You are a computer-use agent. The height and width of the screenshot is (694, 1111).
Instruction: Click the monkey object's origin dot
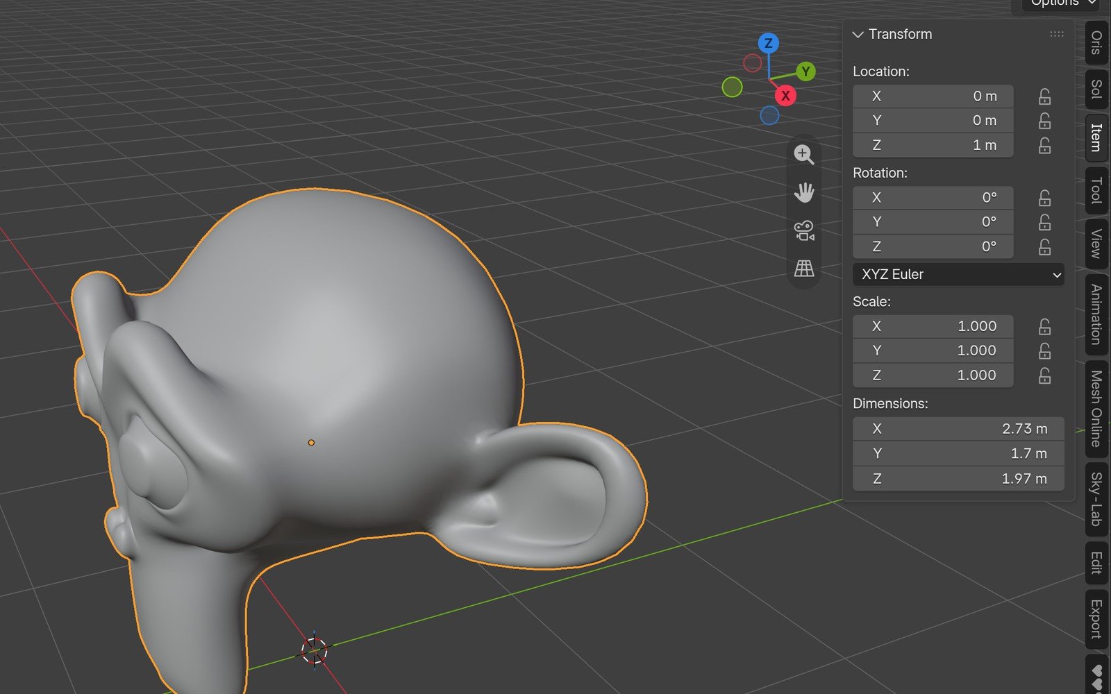(x=311, y=443)
